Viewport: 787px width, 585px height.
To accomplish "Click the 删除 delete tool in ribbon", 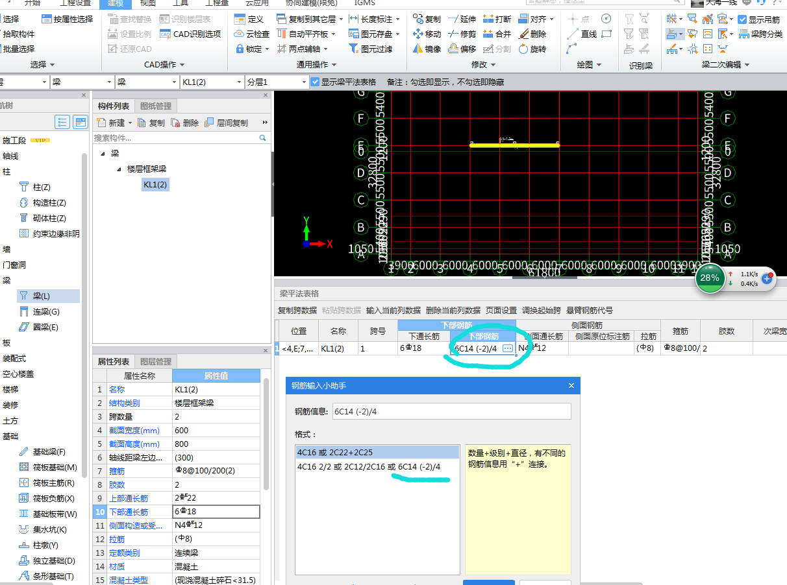I will click(x=532, y=34).
